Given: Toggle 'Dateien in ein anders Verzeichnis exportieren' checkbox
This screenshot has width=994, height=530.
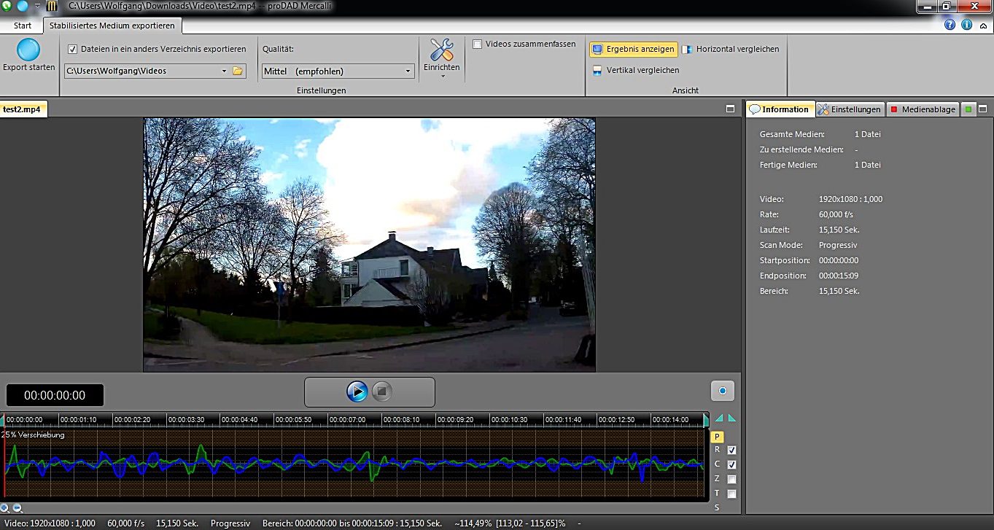Looking at the screenshot, I should pos(72,49).
